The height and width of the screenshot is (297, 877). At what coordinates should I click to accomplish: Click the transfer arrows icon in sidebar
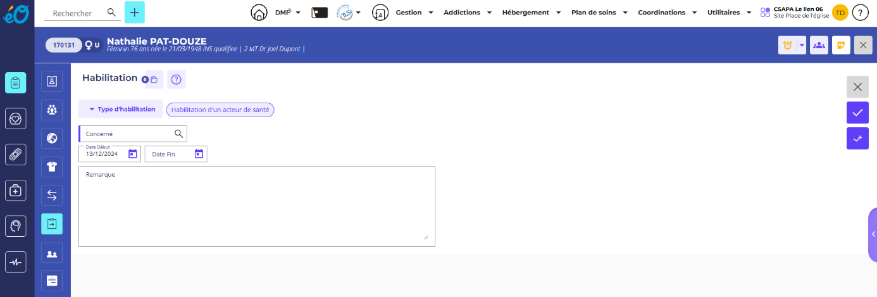(52, 195)
